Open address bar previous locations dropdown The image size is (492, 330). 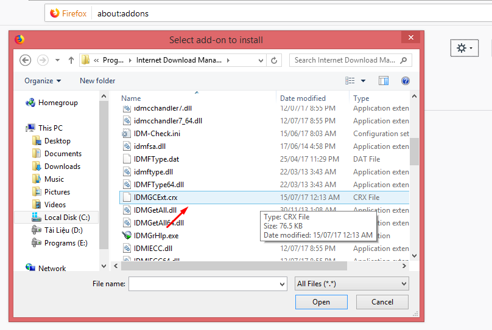click(x=261, y=60)
